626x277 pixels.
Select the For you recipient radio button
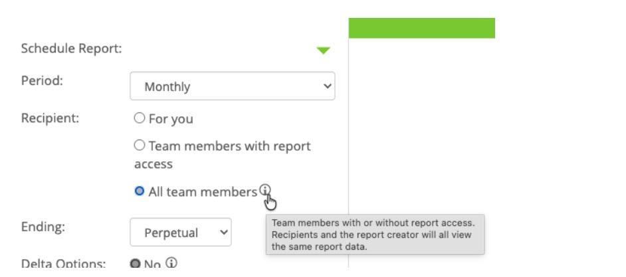click(139, 118)
